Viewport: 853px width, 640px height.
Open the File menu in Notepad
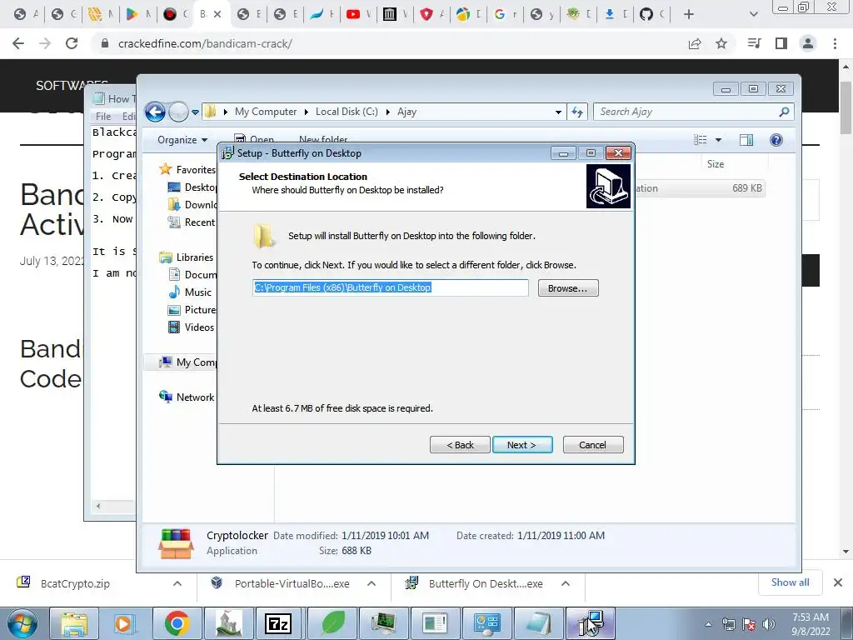102,116
